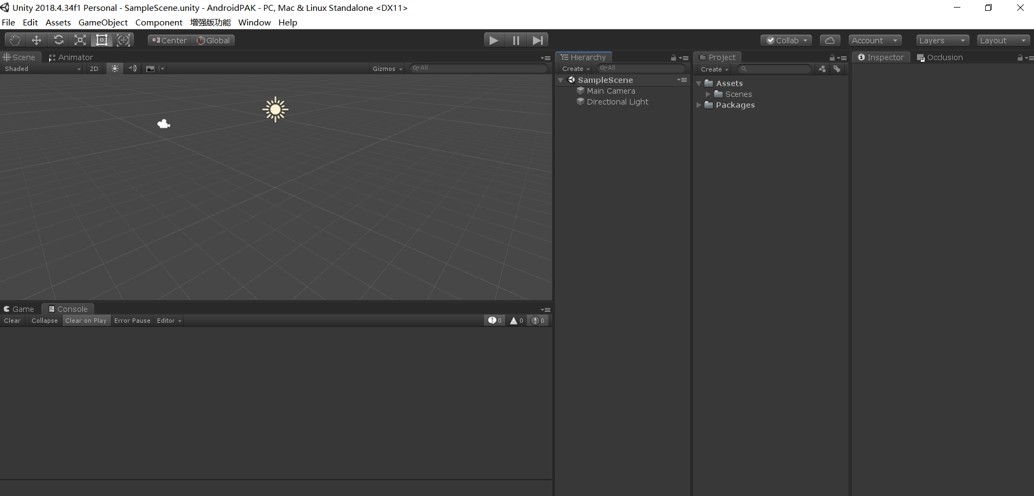Switch to the Project tab
The image size is (1034, 496).
(718, 57)
